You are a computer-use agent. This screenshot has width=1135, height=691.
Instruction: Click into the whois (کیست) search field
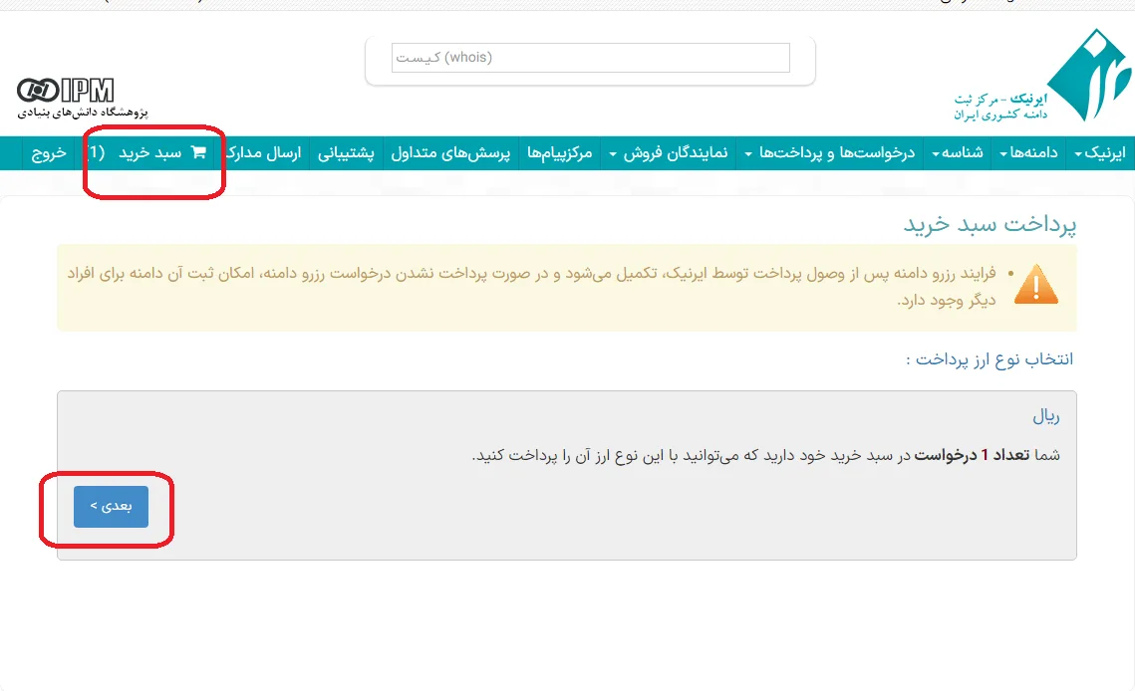591,58
